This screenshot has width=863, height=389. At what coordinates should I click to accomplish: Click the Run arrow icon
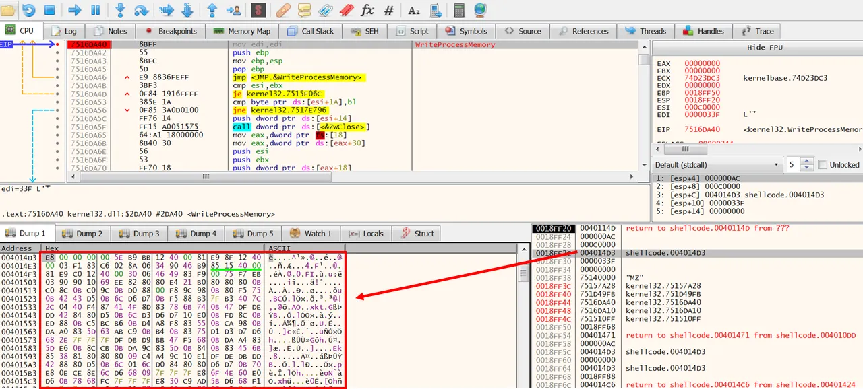(75, 10)
